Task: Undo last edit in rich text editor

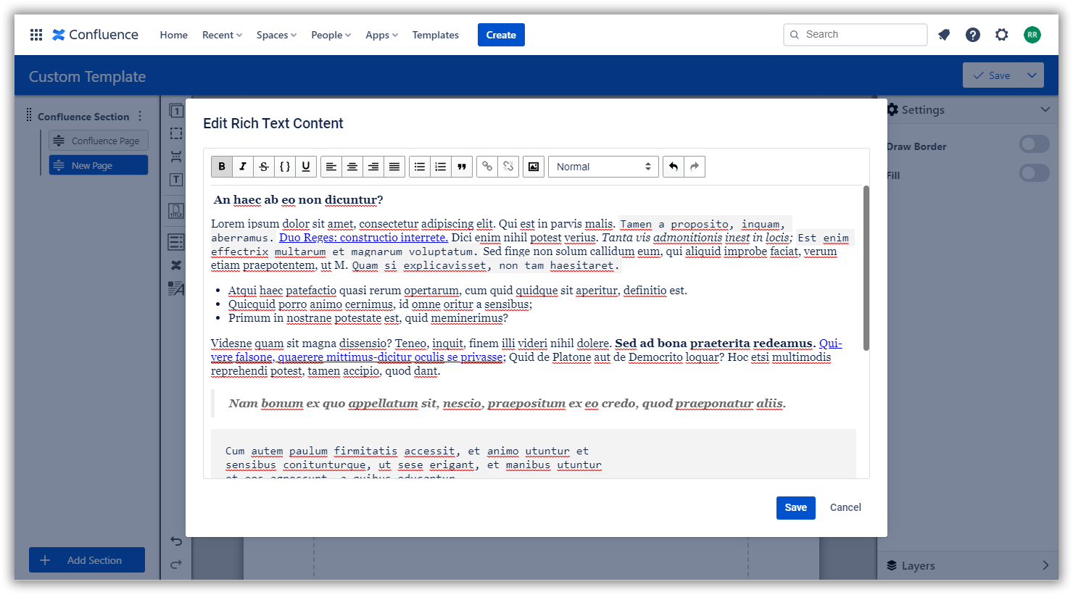Action: pyautogui.click(x=674, y=167)
